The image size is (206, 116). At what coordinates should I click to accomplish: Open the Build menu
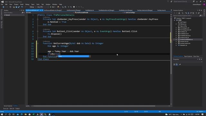pos(22,4)
